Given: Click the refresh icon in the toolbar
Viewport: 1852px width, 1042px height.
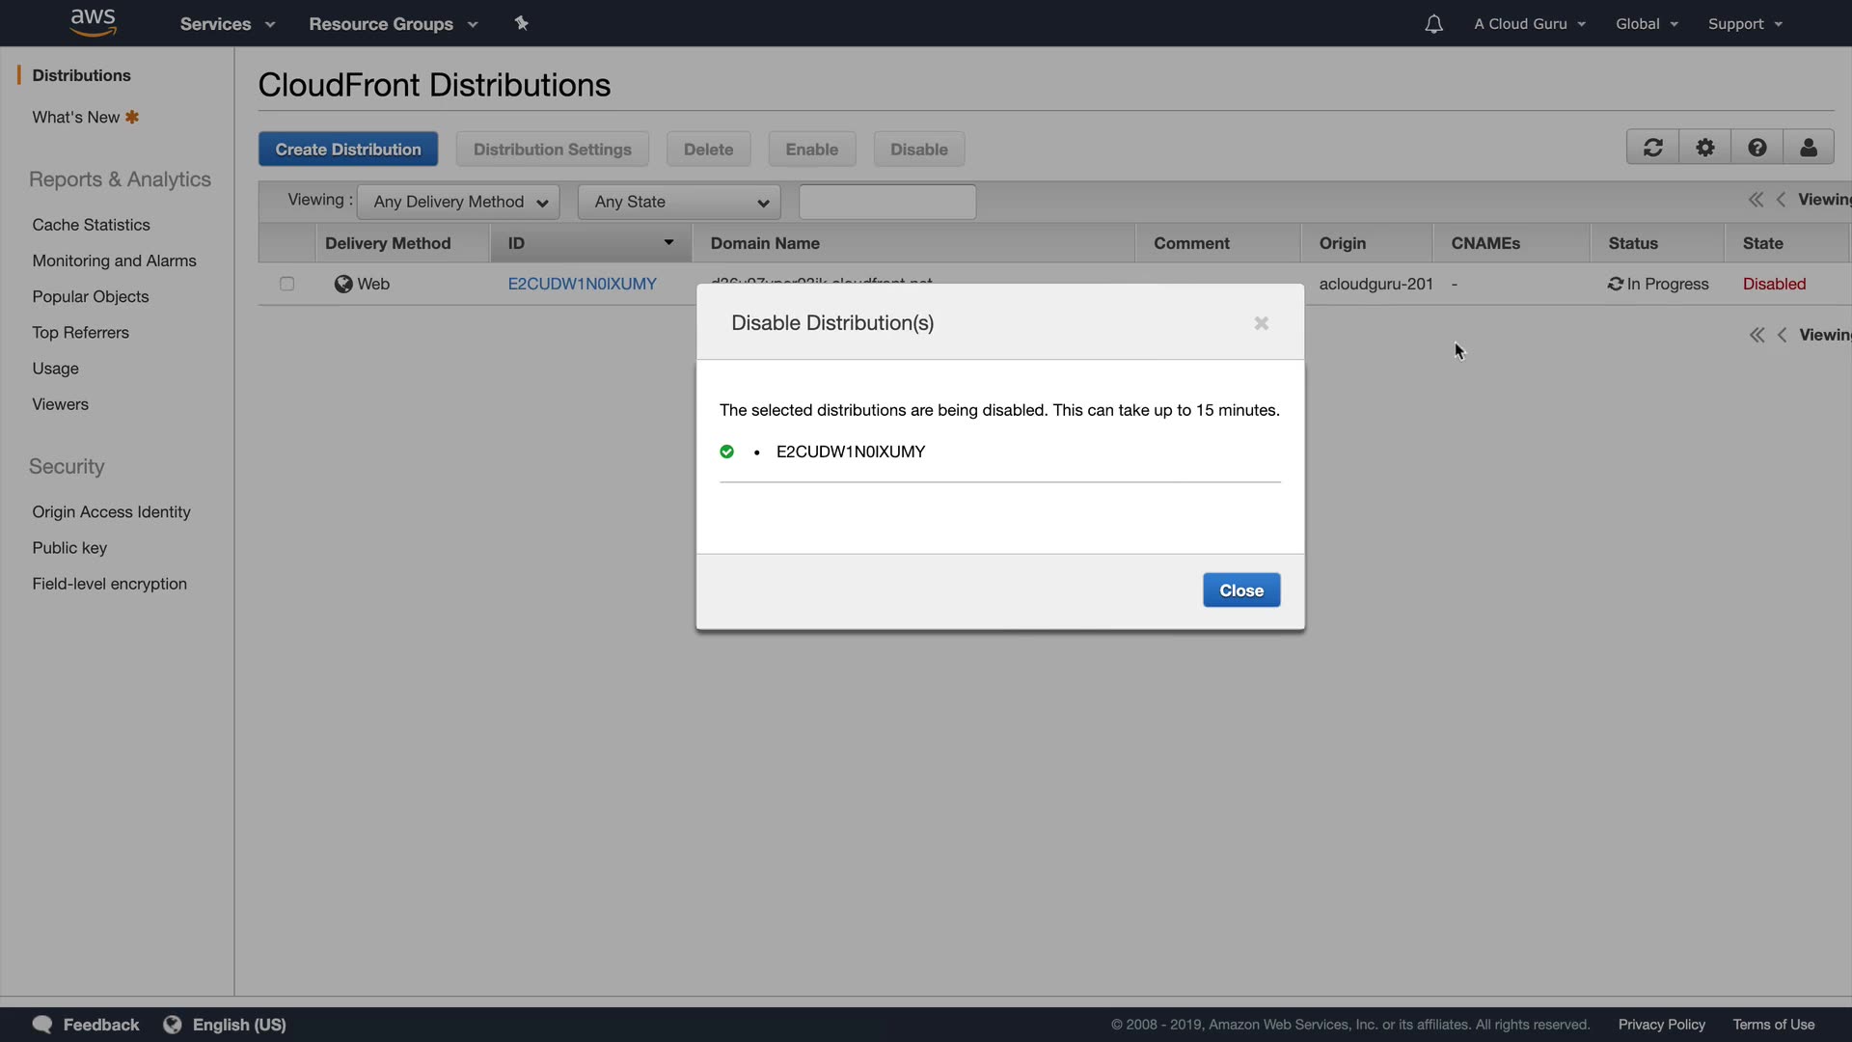Looking at the screenshot, I should pos(1652,148).
